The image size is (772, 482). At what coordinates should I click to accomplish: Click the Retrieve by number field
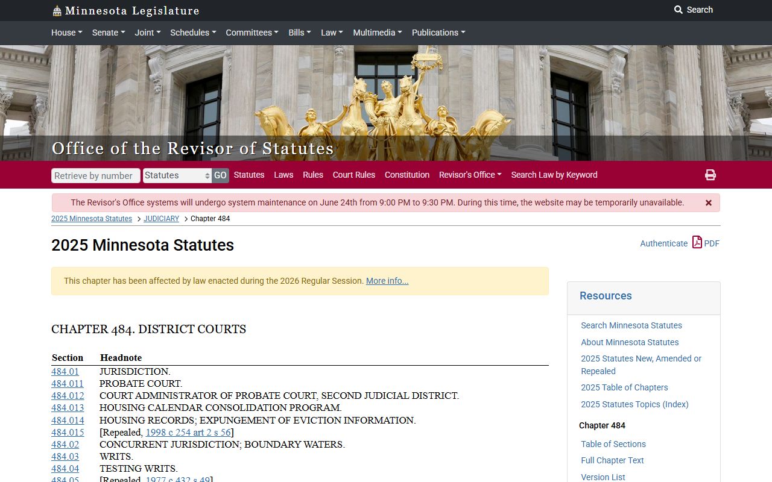tap(96, 175)
